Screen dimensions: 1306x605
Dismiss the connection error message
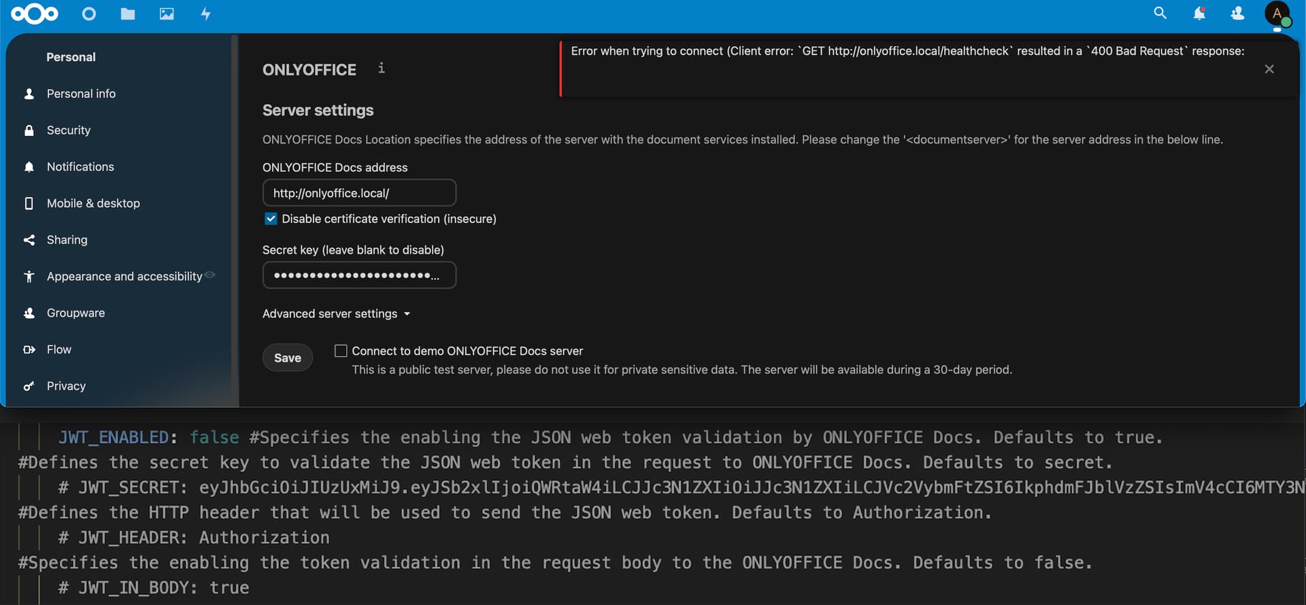(x=1269, y=69)
